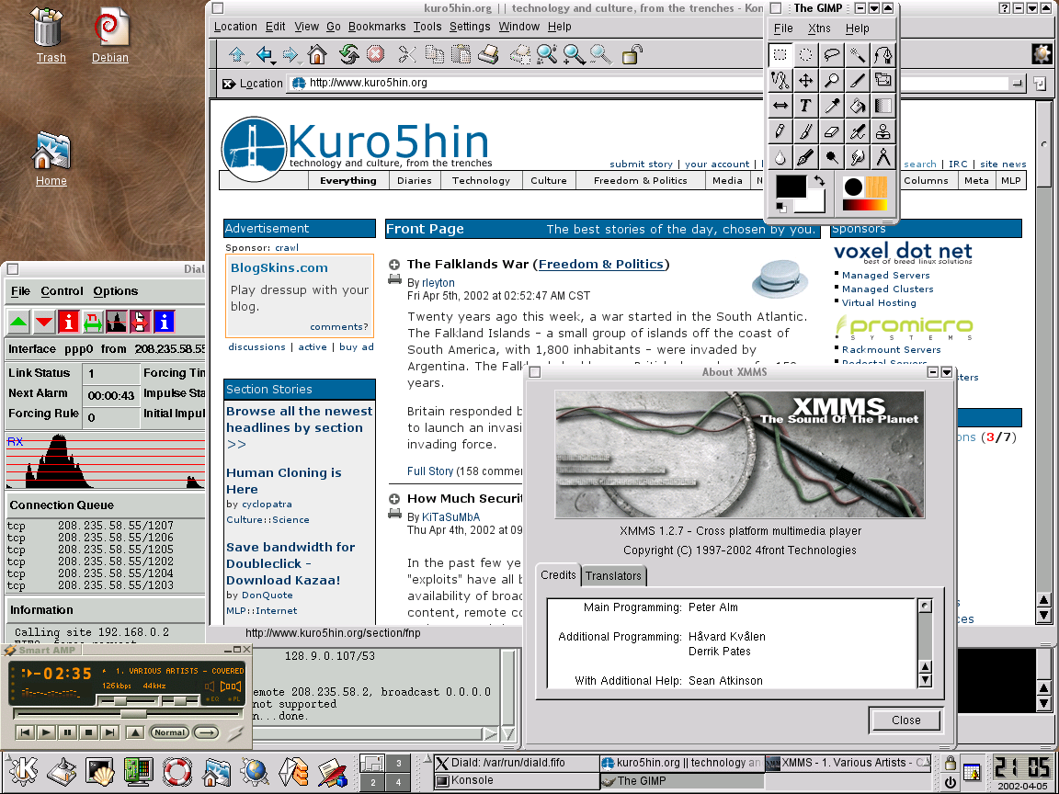Click Konqueror's security padlock icon
This screenshot has width=1059, height=794.
tap(632, 54)
